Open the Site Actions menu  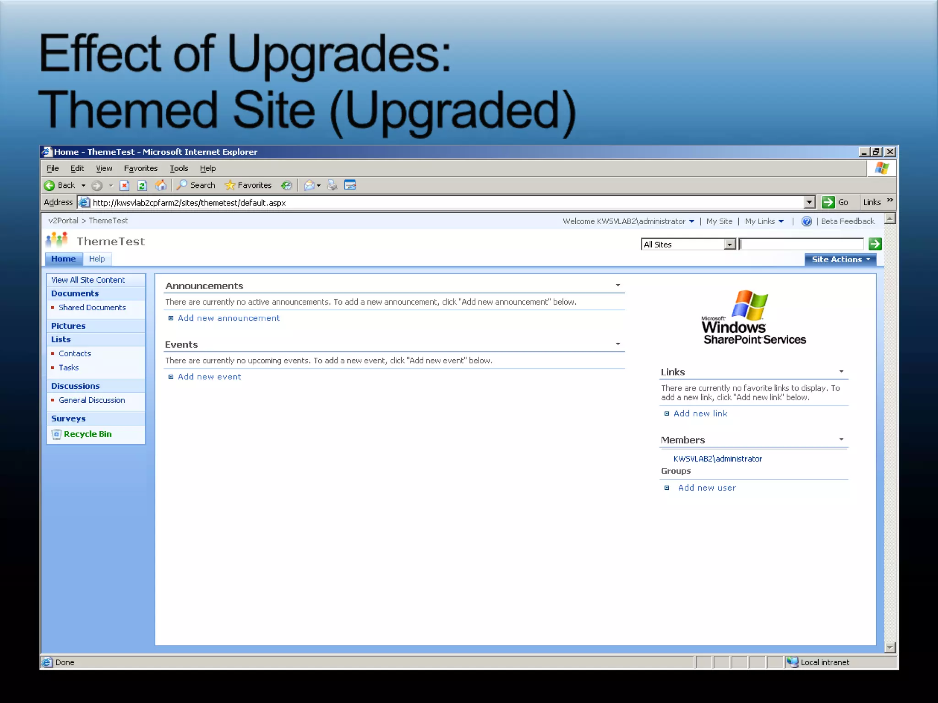coord(840,260)
